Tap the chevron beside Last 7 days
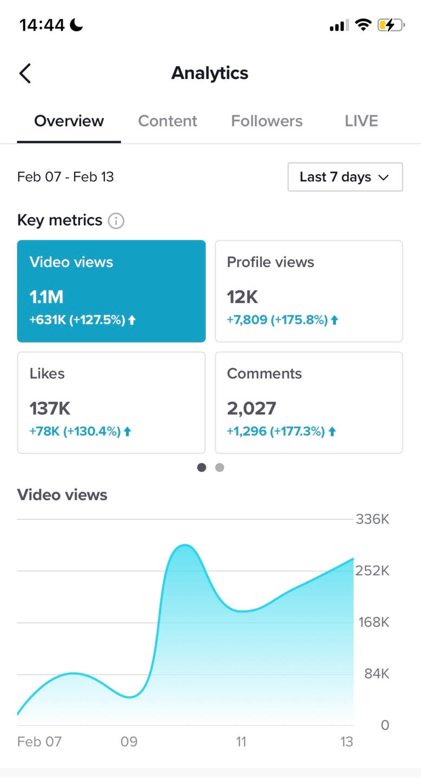 pos(384,177)
